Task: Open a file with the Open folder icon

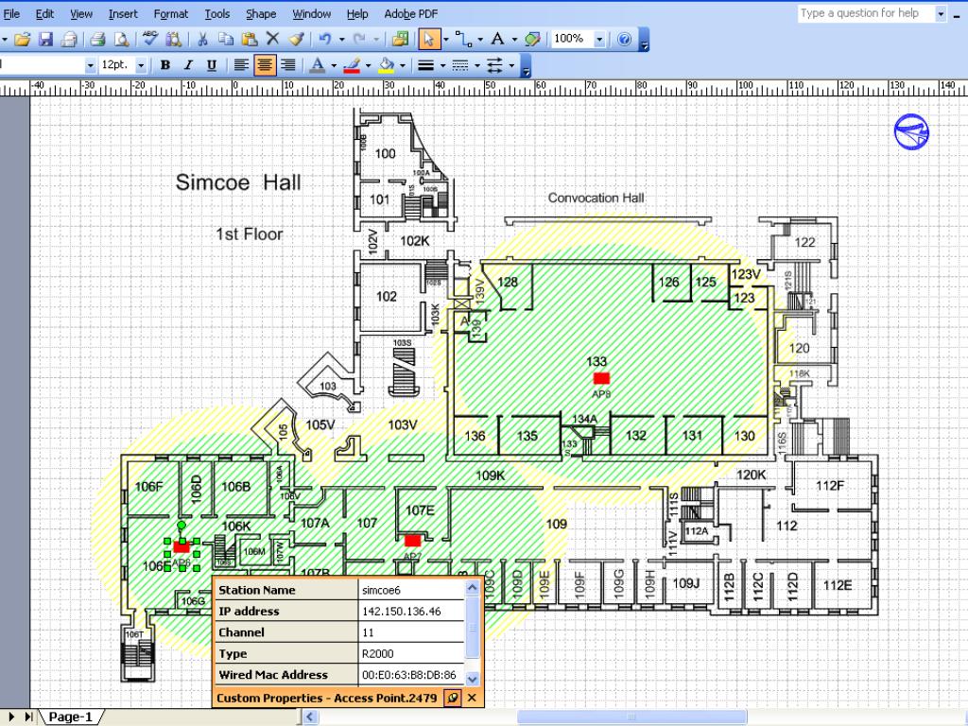Action: (x=23, y=40)
